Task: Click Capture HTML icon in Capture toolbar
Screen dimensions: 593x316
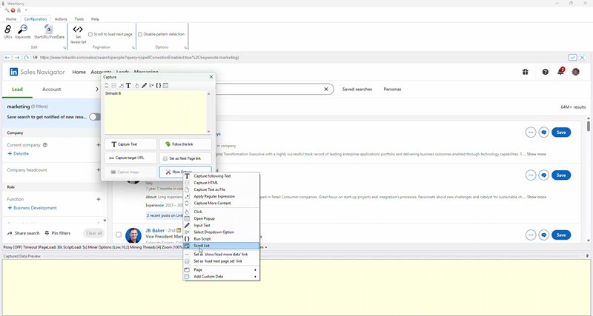Action: [x=114, y=86]
